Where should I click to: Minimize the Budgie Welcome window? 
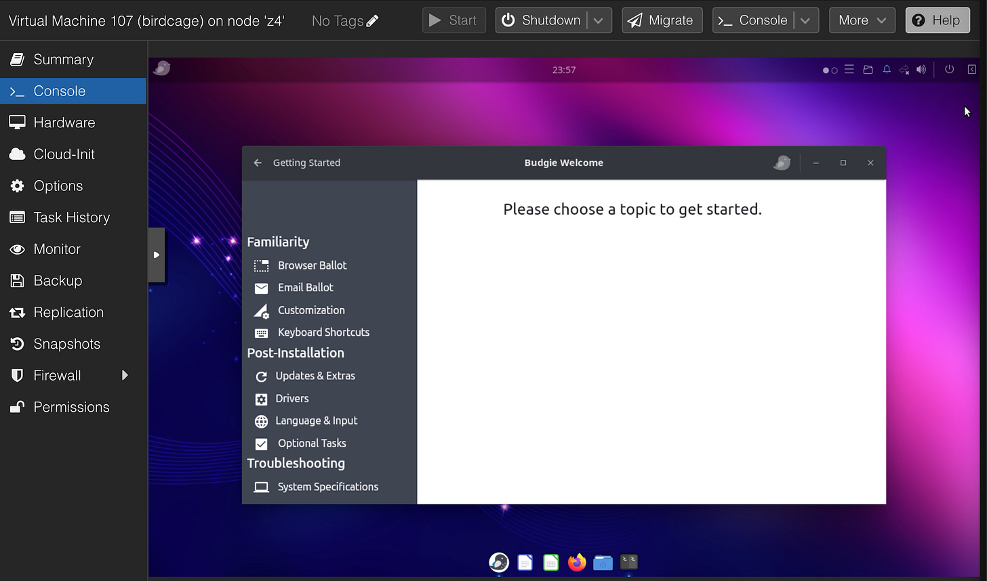point(816,163)
